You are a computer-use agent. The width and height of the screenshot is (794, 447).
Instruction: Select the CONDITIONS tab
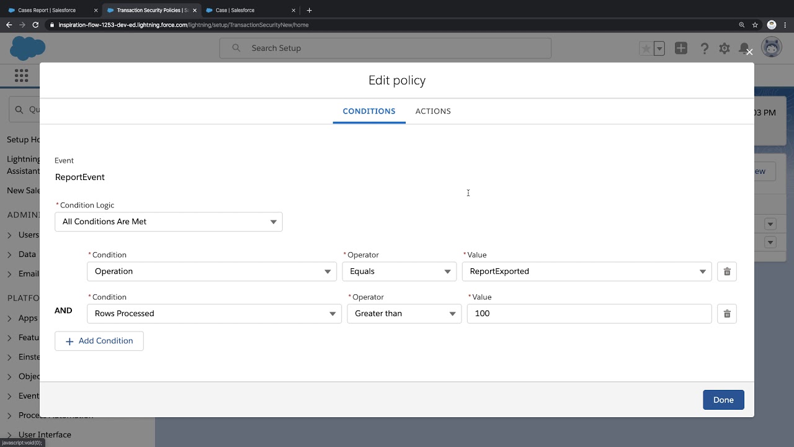click(369, 111)
